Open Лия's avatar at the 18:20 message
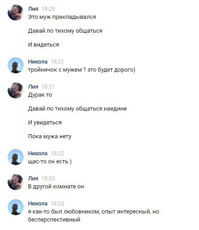Viewport: 199px width, 230px height. (x=16, y=13)
